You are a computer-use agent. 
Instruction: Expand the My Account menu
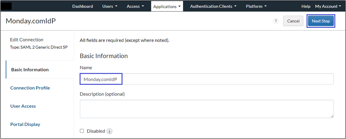pos(328,6)
